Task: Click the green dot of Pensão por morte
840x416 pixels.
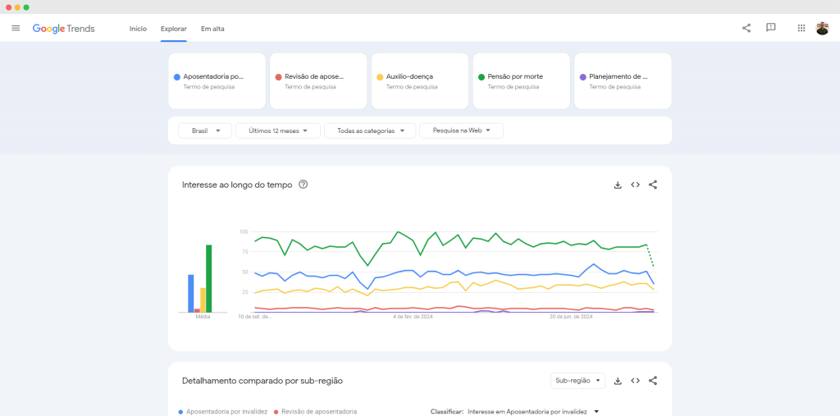Action: pos(481,77)
